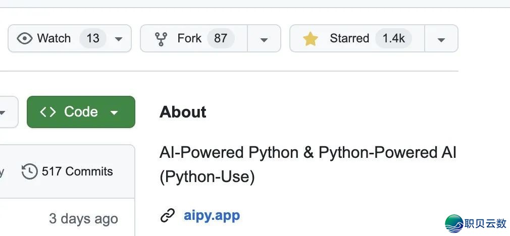This screenshot has width=510, height=236.
Task: Click the clock history icon beside 517 Commits
Action: point(30,171)
